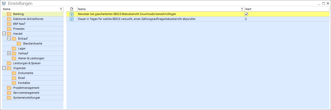Open Waren & Leistungen settings

(31, 58)
